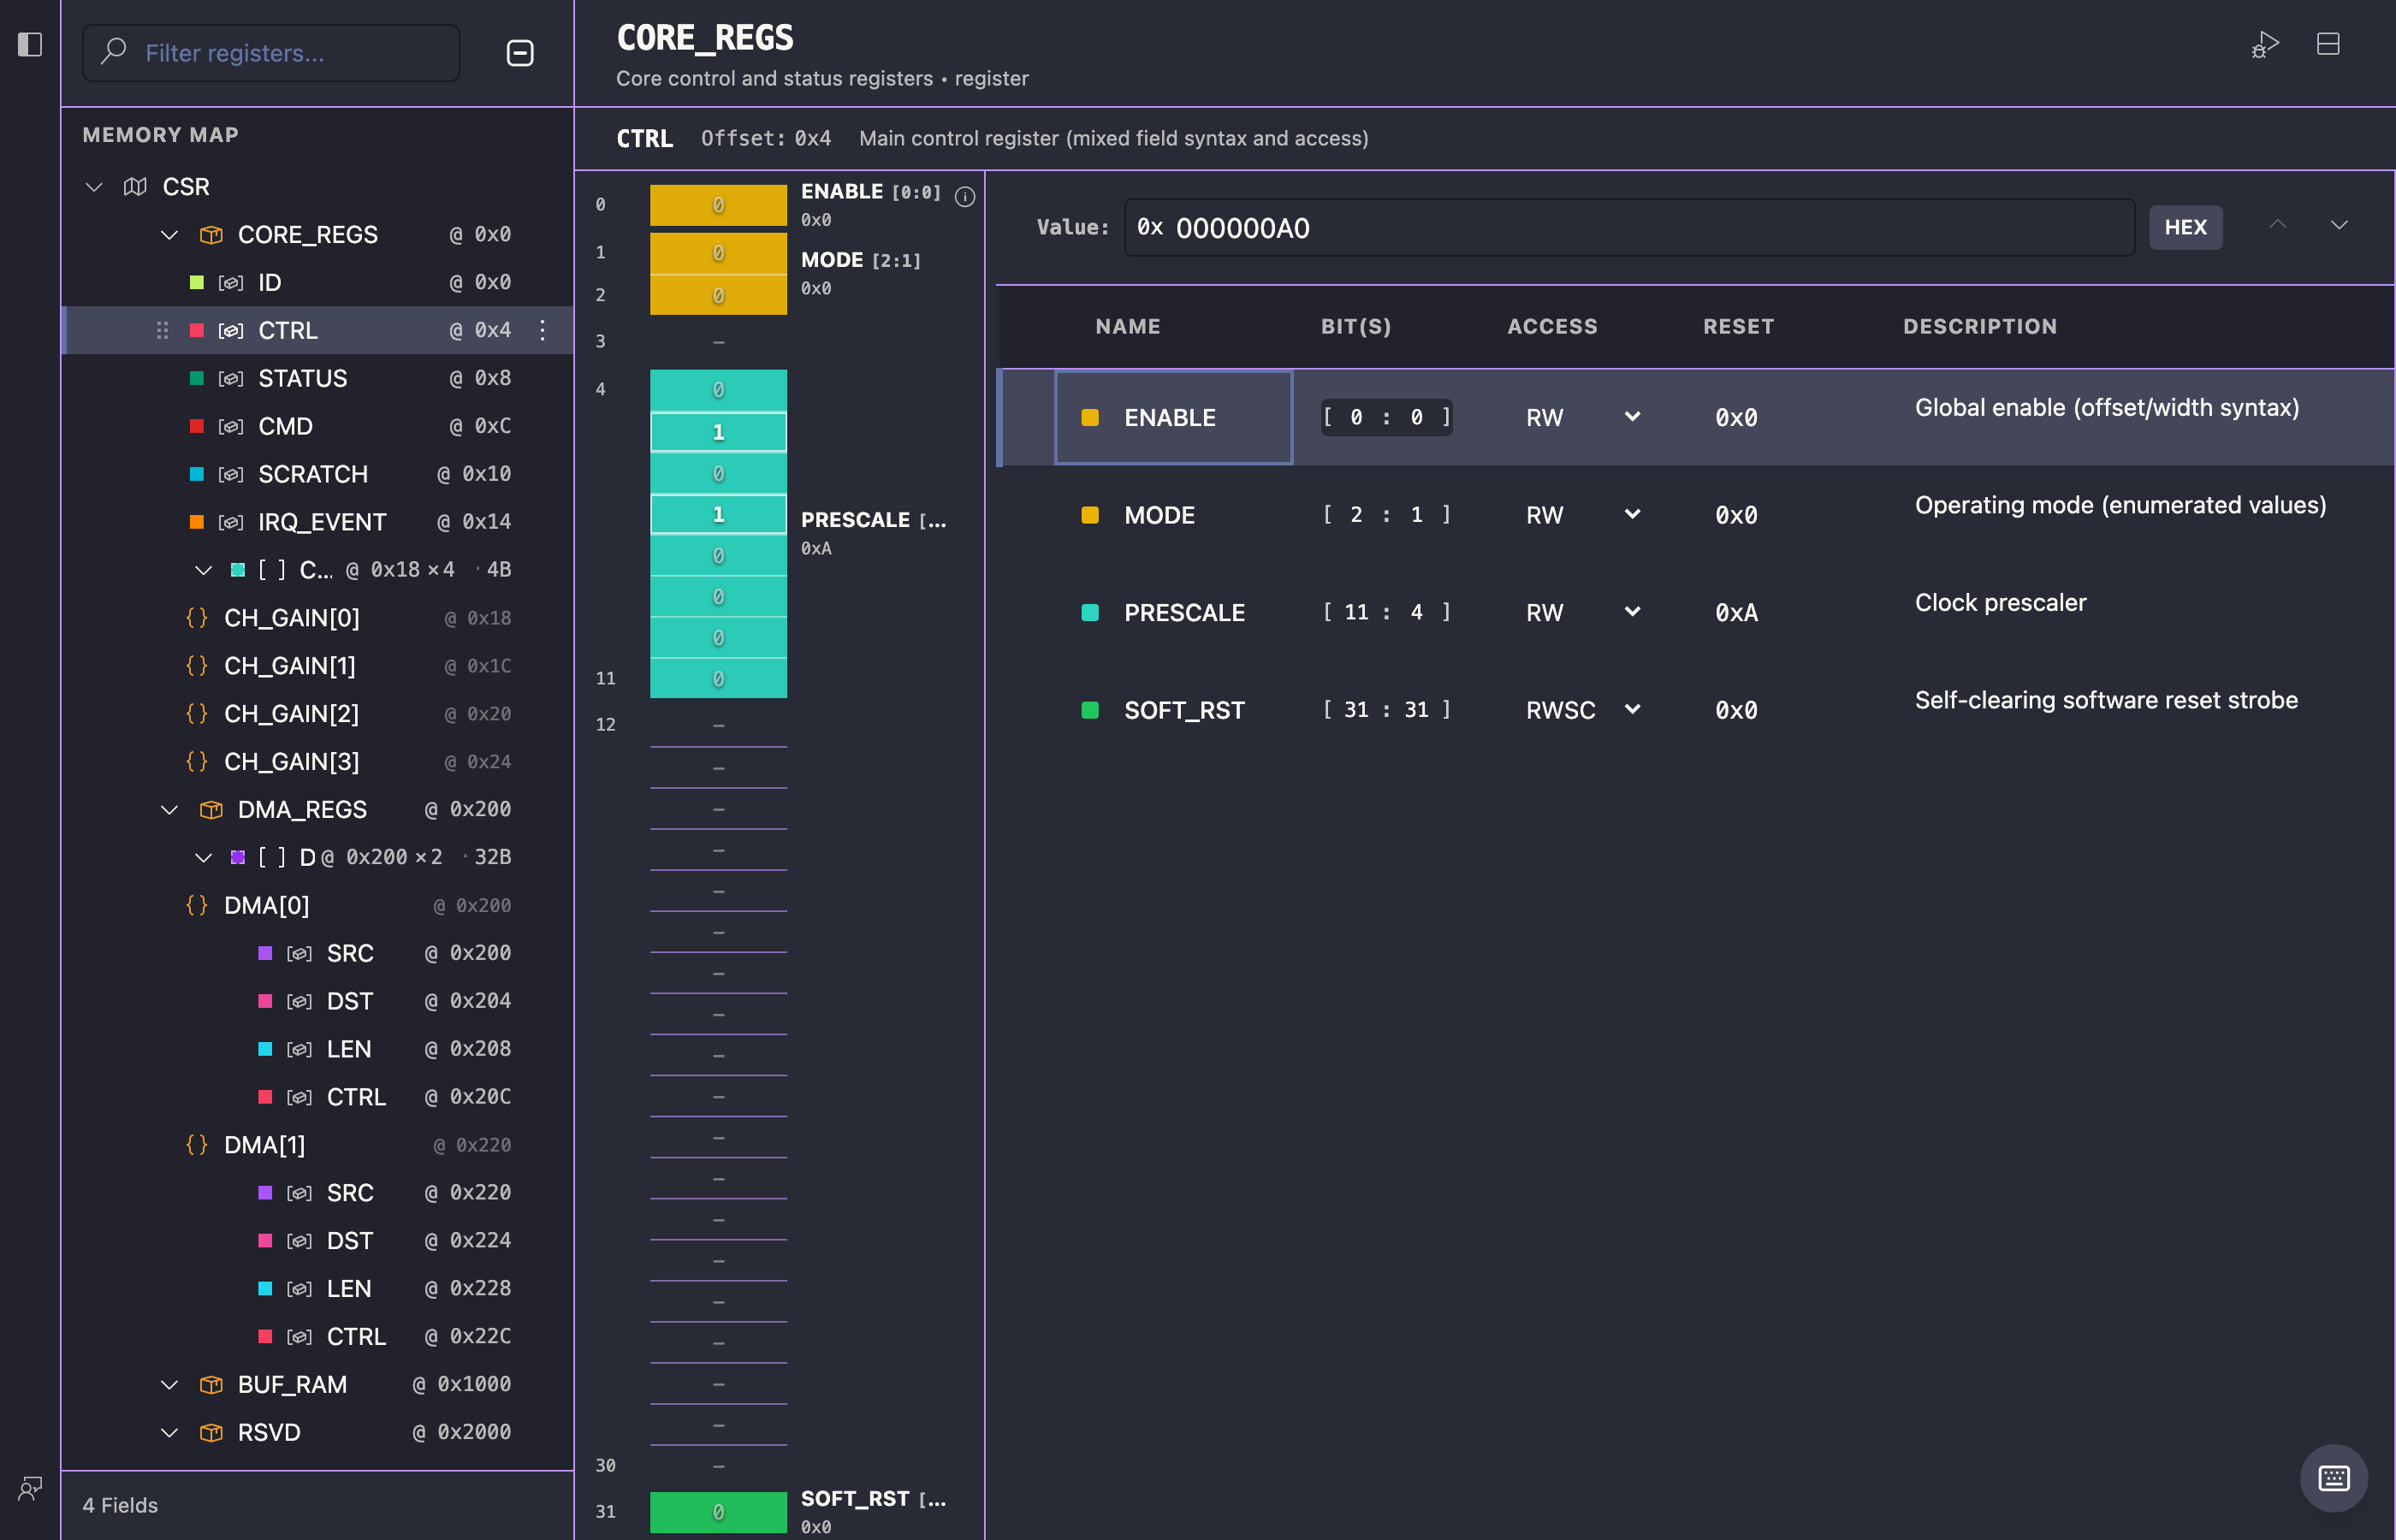Screen dimensions: 2396x1540
Task: Edit ENABLE bit range [0:0] field
Action: pos(1386,417)
